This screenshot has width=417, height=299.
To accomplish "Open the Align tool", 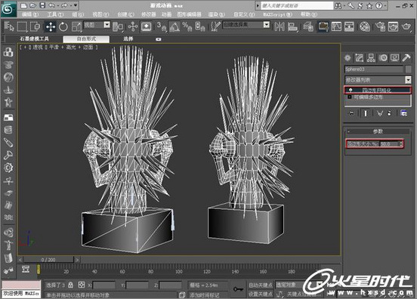I will (292, 26).
